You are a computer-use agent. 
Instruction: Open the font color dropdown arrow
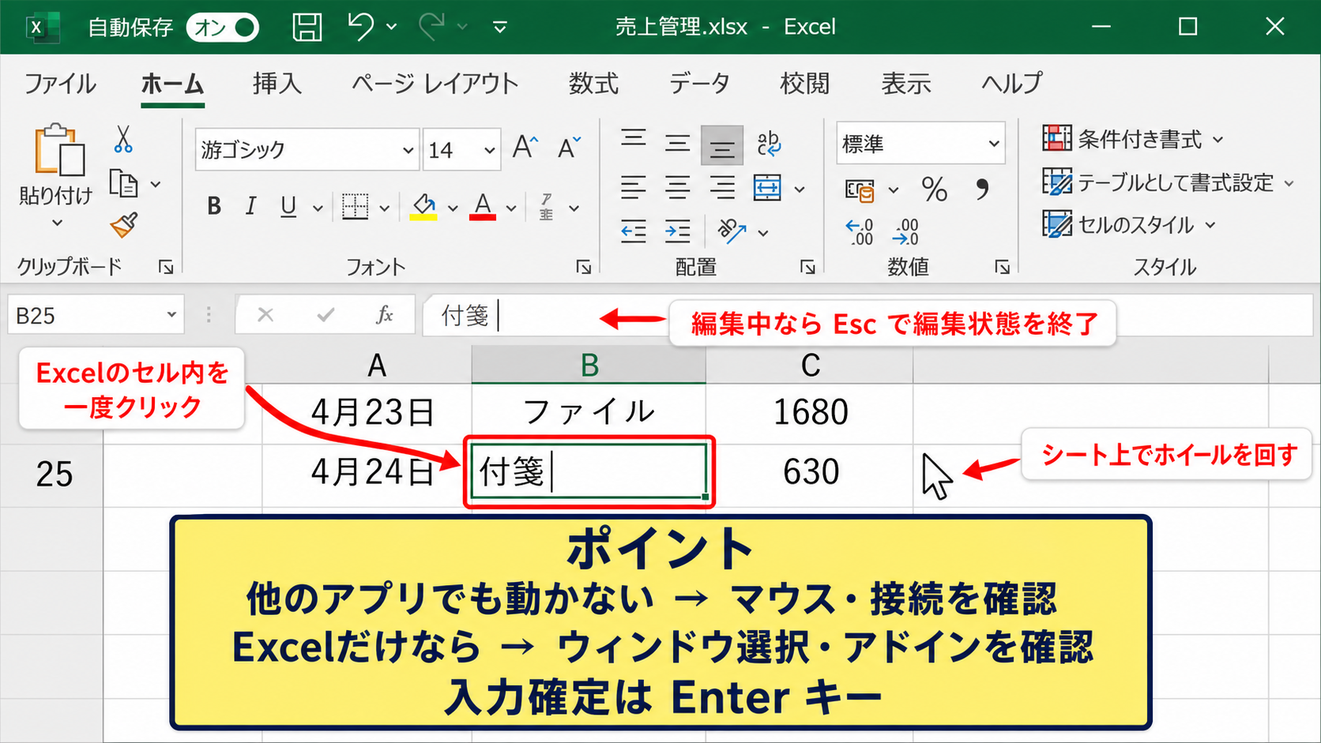pyautogui.click(x=511, y=208)
